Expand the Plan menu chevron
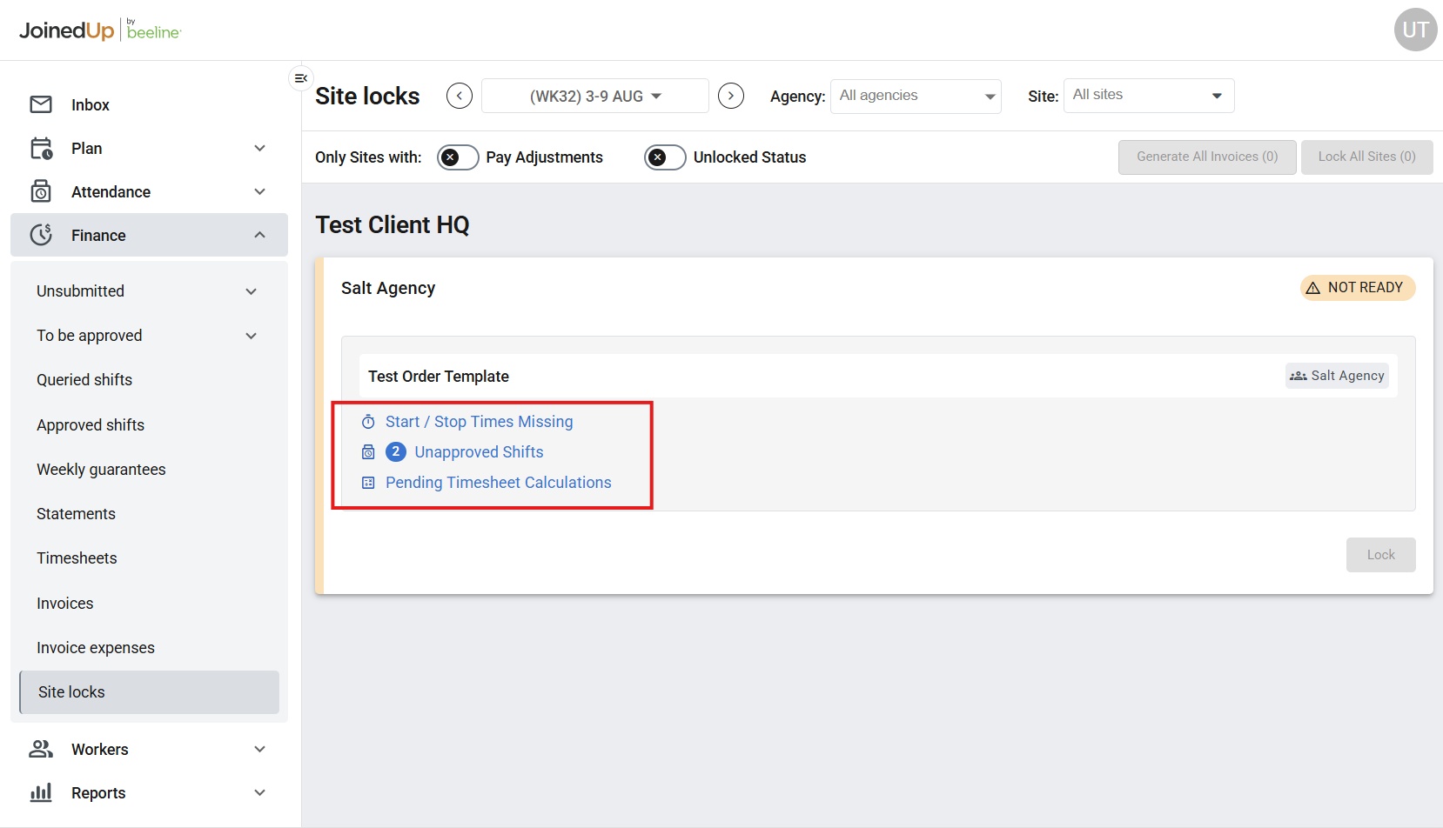Viewport: 1443px width, 828px height. (x=259, y=148)
